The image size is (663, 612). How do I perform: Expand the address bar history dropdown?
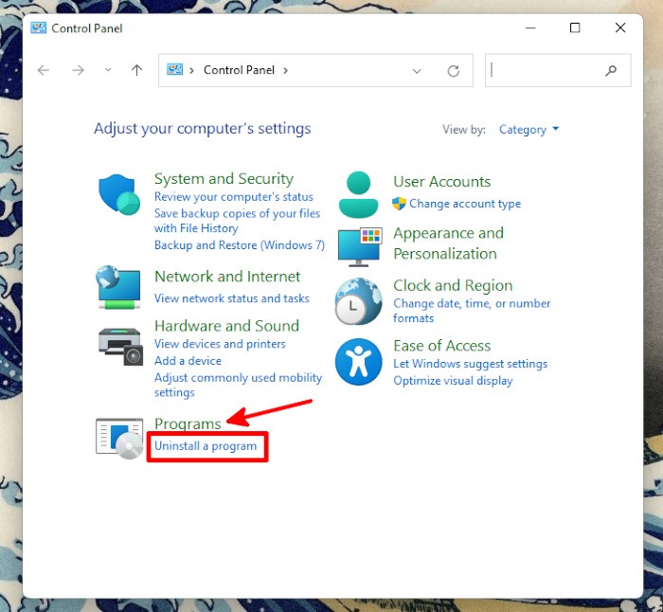click(x=417, y=71)
